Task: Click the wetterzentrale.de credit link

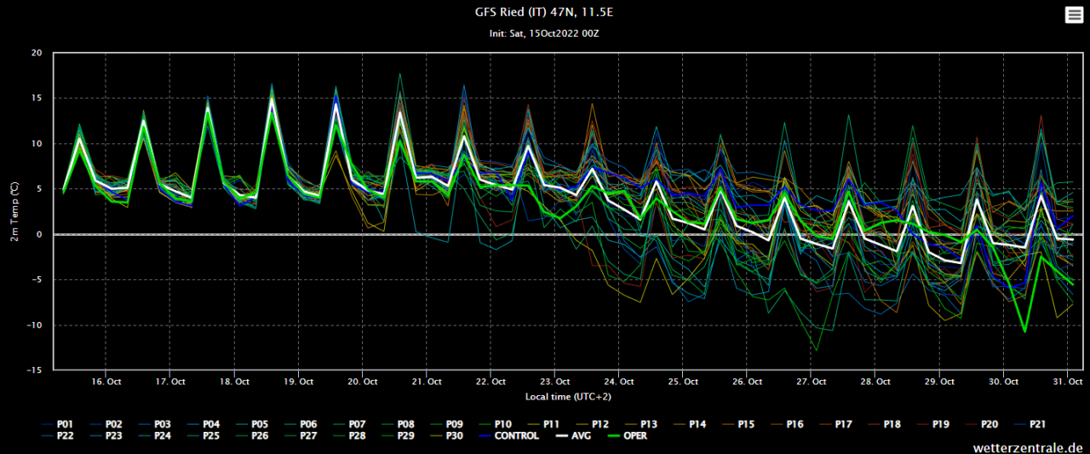Action: point(1029,447)
